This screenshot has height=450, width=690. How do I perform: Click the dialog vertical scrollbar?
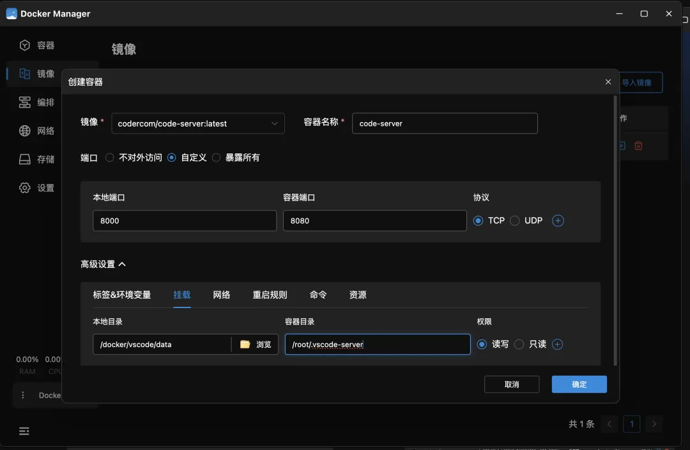(x=615, y=230)
